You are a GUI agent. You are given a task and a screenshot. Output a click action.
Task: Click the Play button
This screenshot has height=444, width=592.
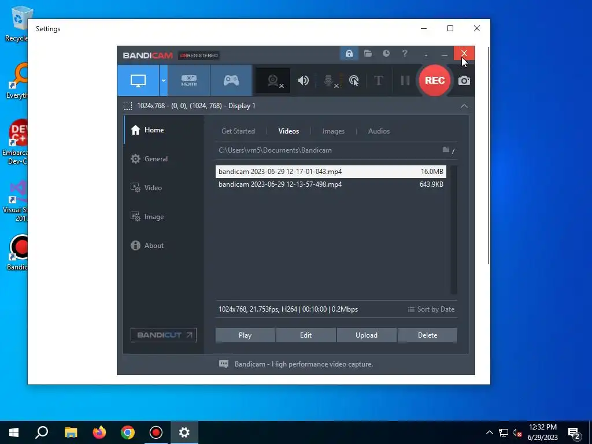click(245, 335)
